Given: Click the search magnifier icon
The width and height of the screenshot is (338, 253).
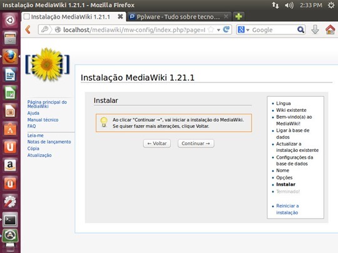Looking at the screenshot, I should (x=300, y=29).
